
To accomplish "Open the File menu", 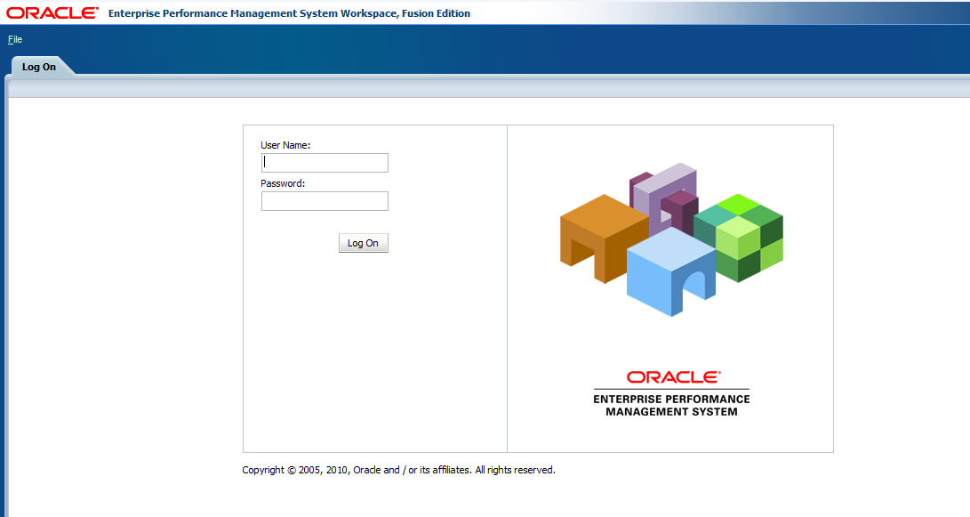I will (x=13, y=39).
